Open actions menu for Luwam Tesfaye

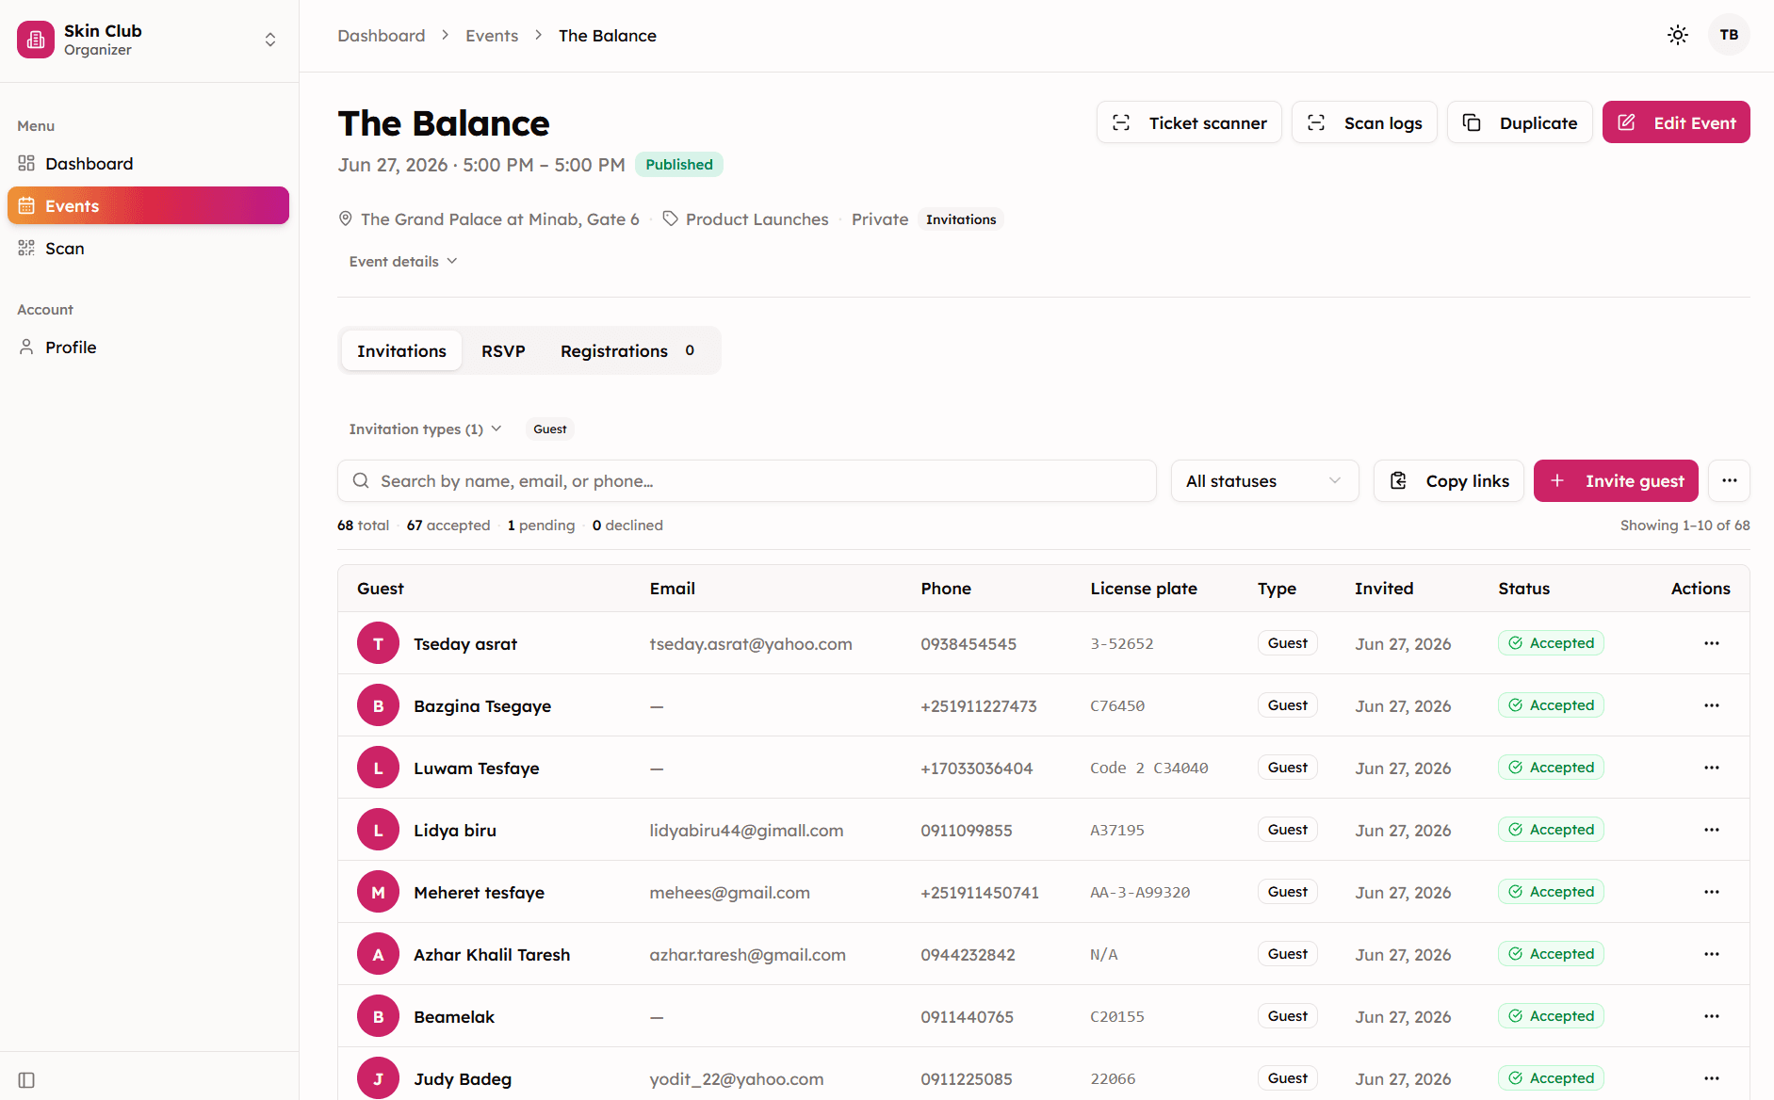click(x=1712, y=768)
